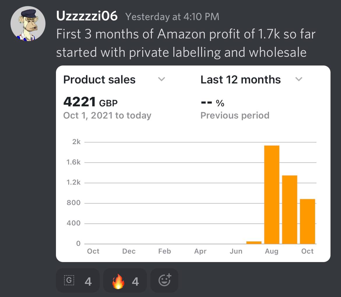Select the Last 12 months period label
This screenshot has width=341, height=297.
coord(240,79)
